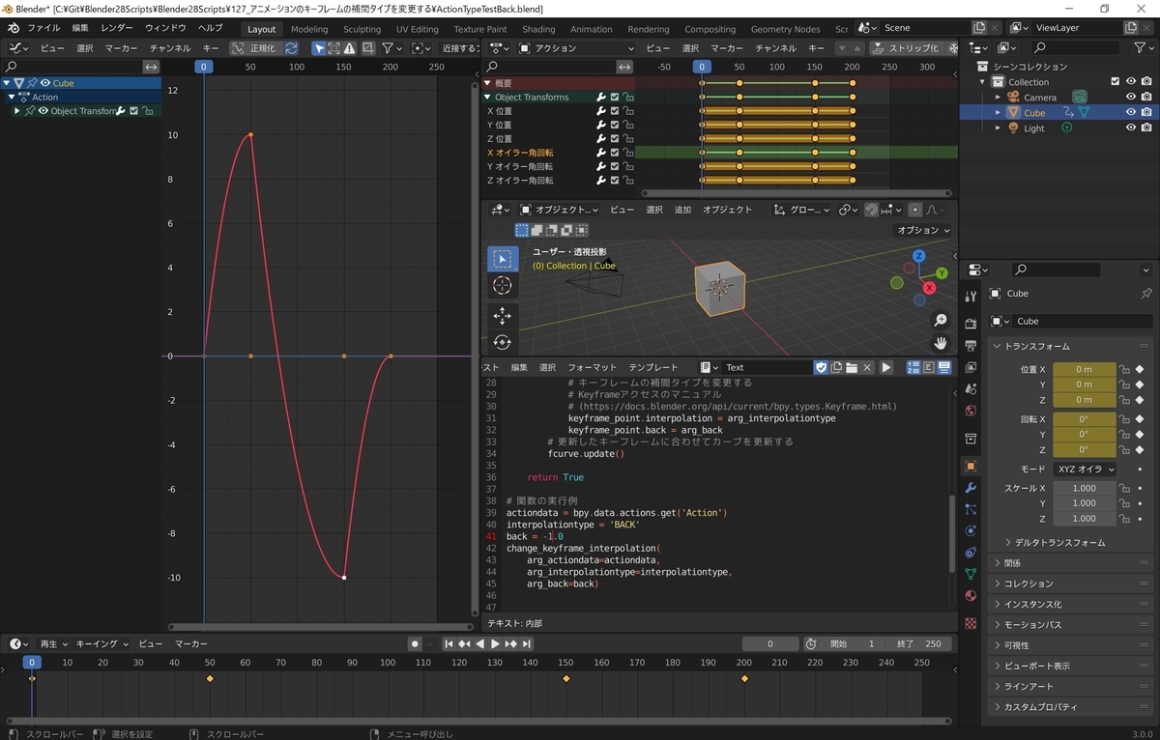Click the Run Script play icon

click(x=886, y=367)
